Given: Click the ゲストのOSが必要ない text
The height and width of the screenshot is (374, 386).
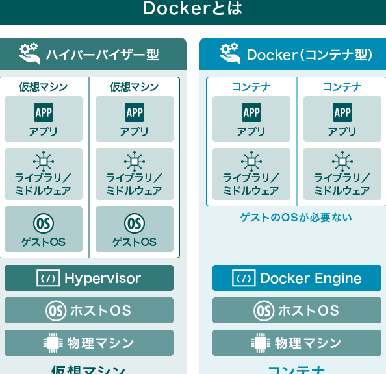Looking at the screenshot, I should (x=296, y=218).
